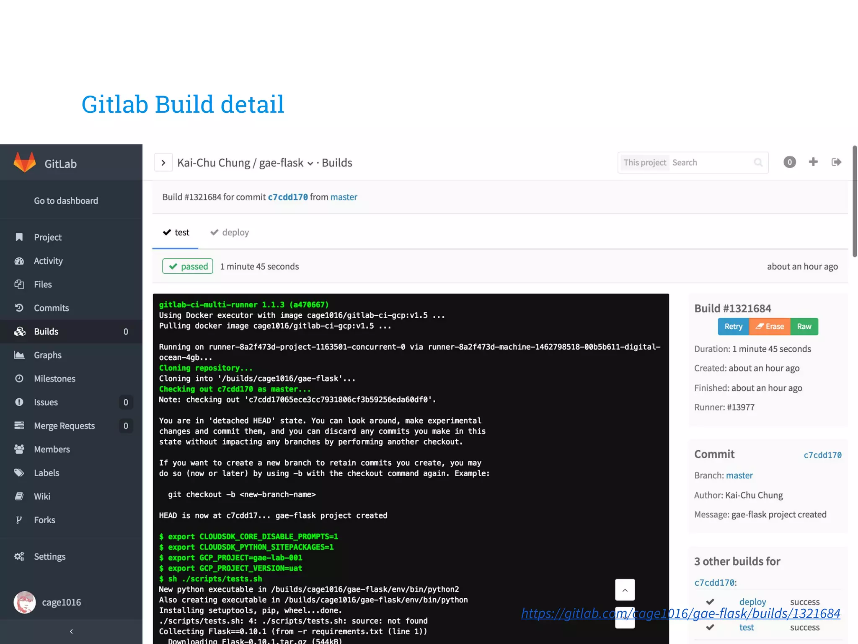The image size is (858, 644).
Task: Click the cage1016 user avatar
Action: (25, 602)
